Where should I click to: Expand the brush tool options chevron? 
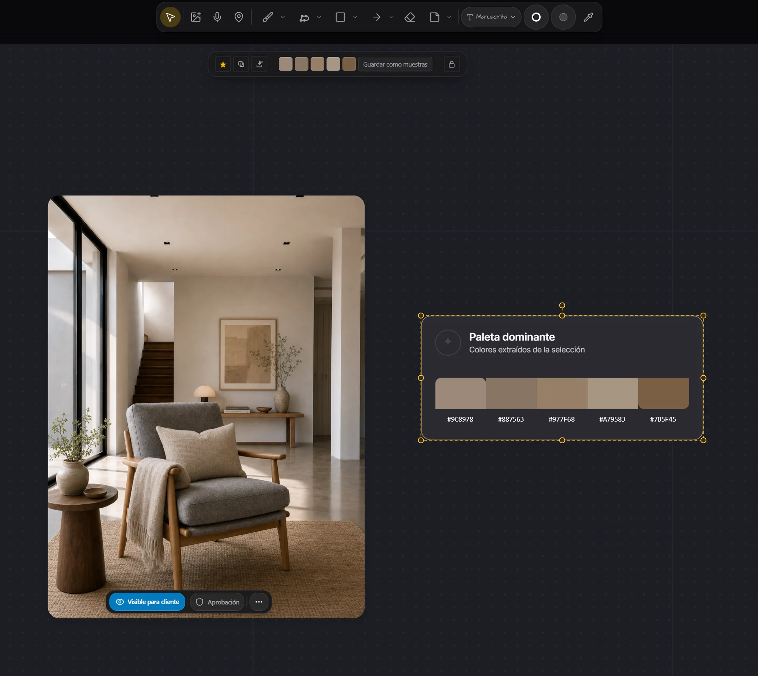pos(283,17)
